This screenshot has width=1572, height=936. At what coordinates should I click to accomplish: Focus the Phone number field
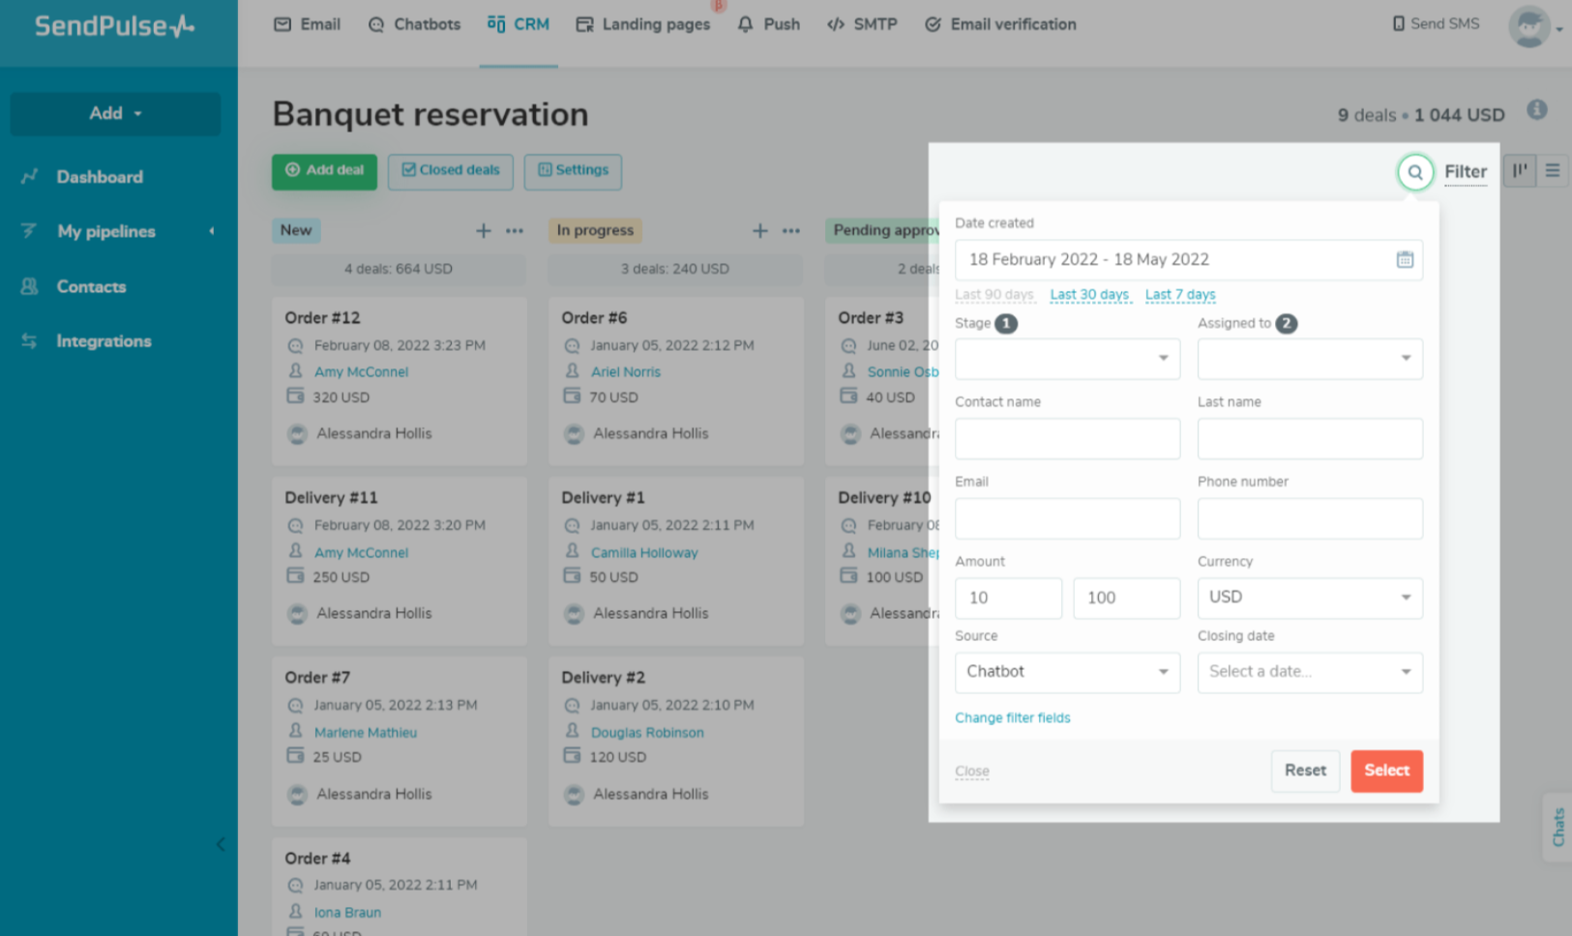click(1310, 518)
